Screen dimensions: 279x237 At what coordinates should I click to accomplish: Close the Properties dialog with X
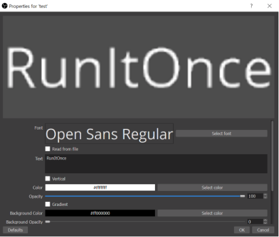(269, 6)
